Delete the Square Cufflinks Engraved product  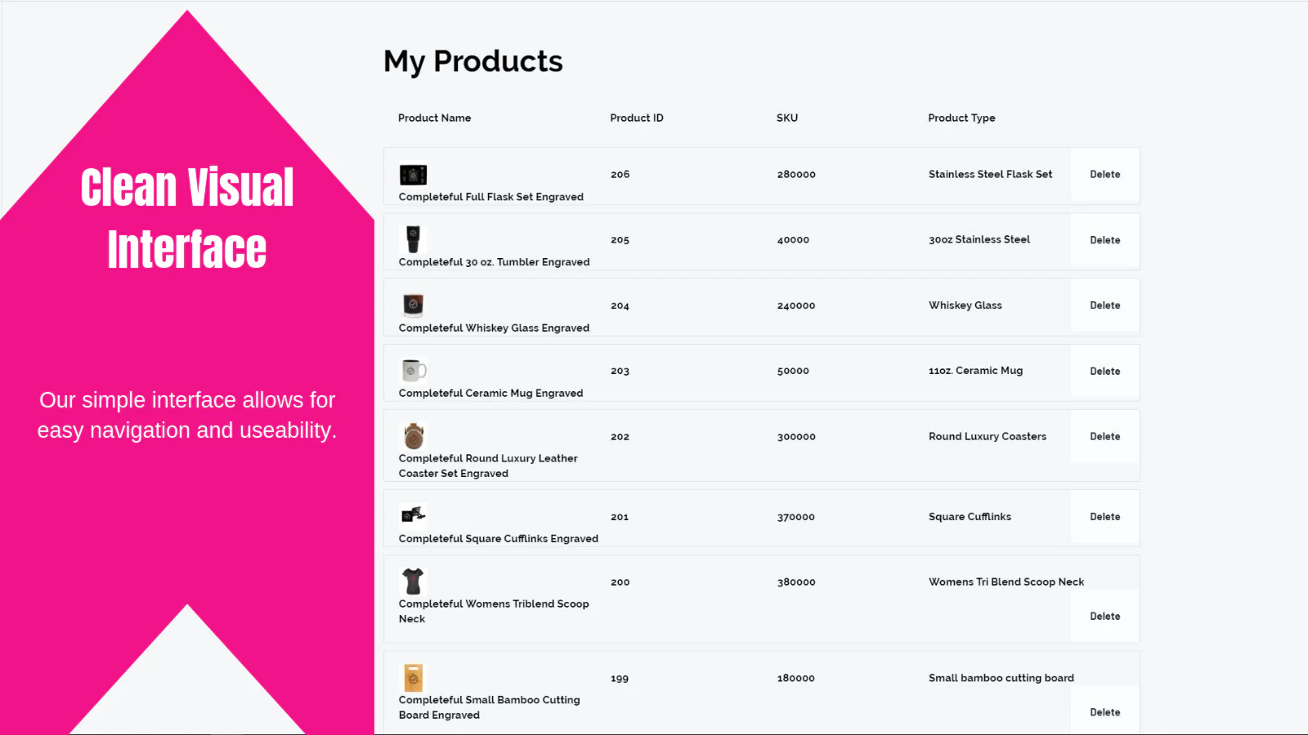click(x=1104, y=517)
